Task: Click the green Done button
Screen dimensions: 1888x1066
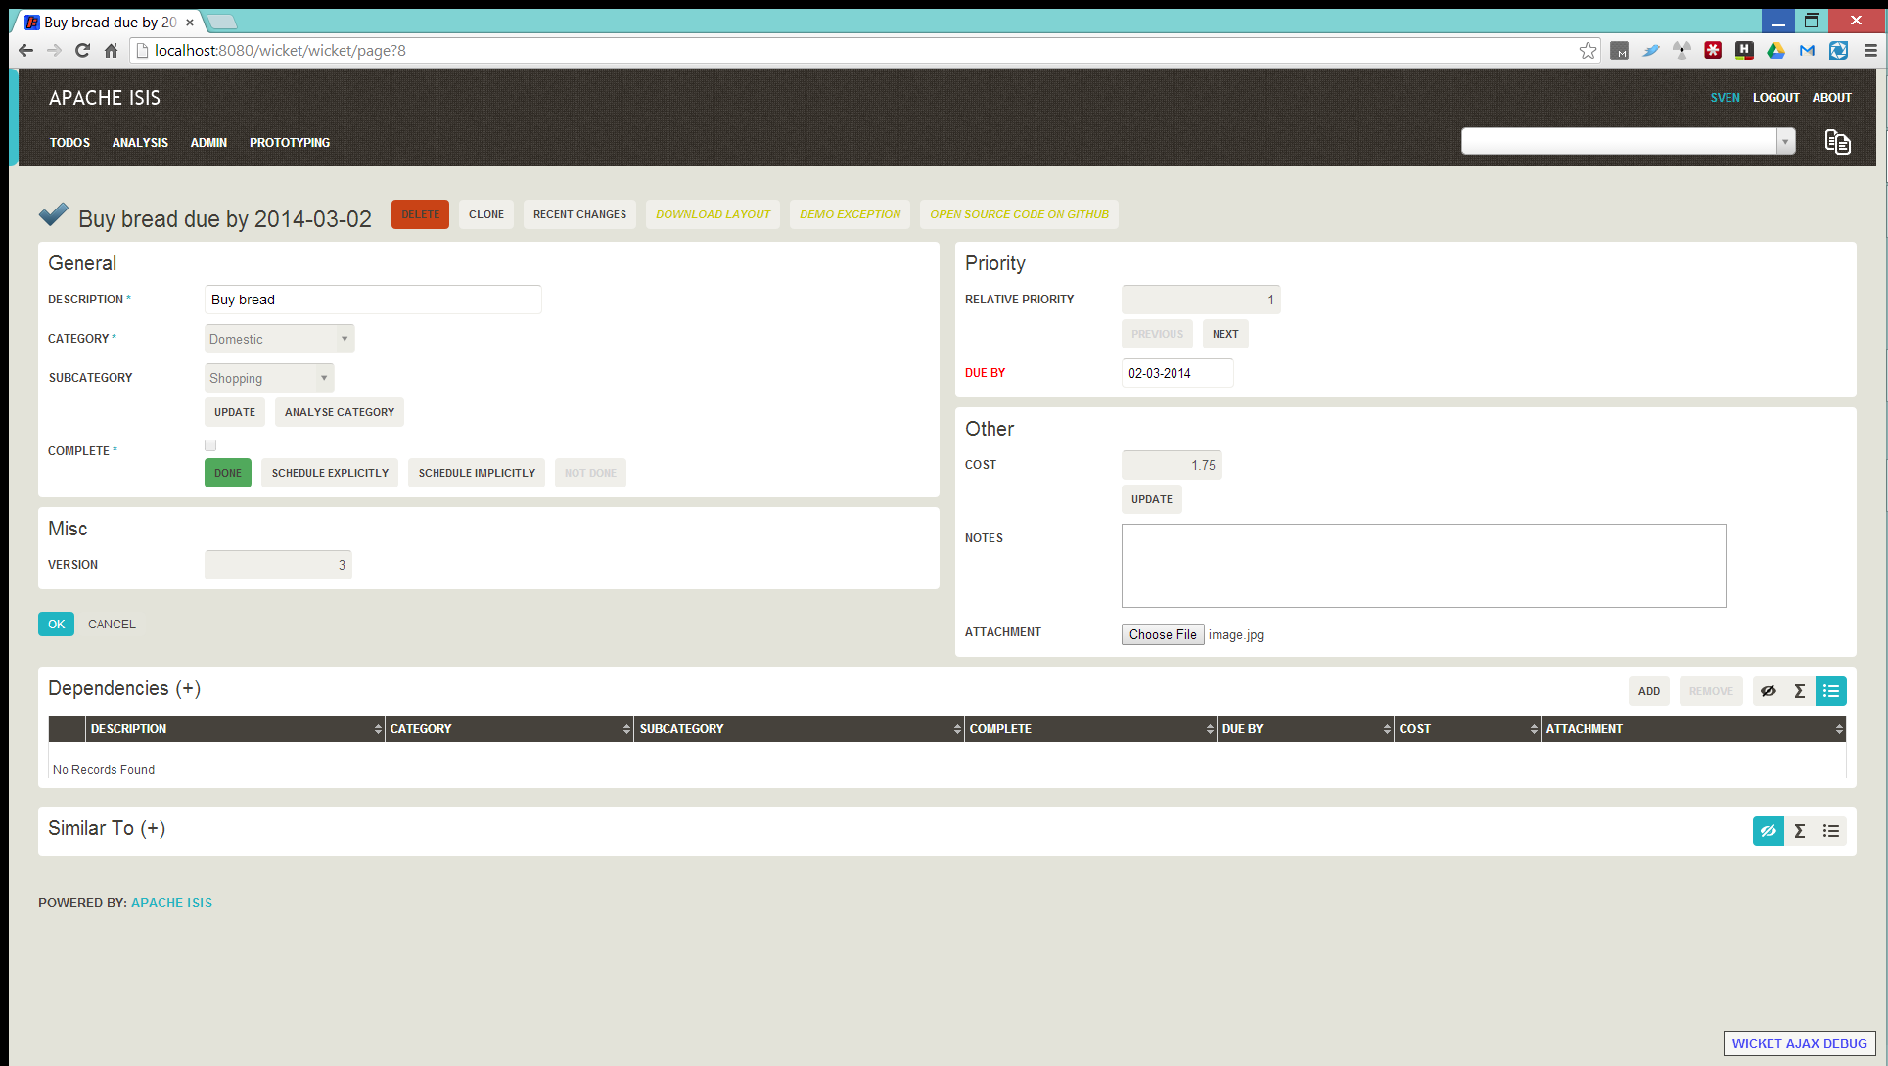Action: coord(228,473)
